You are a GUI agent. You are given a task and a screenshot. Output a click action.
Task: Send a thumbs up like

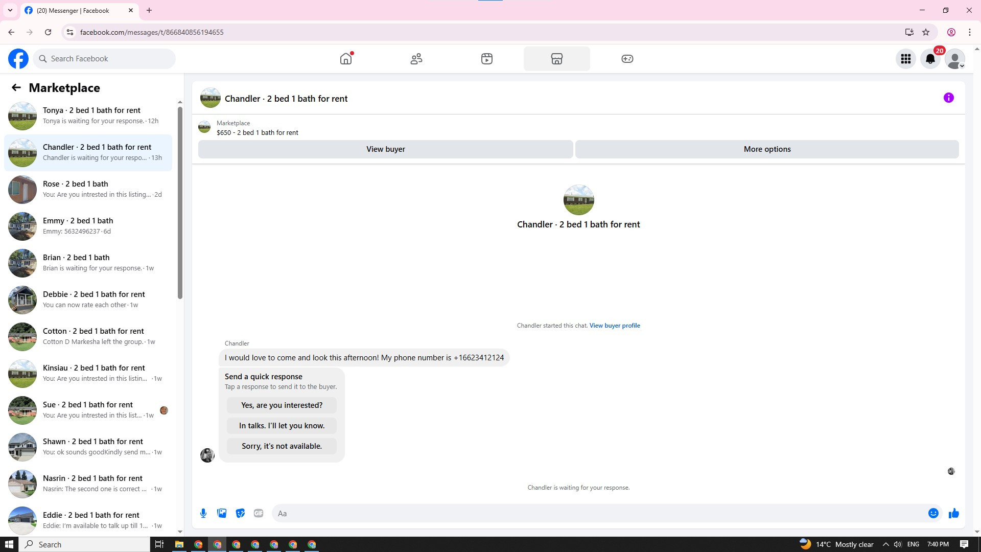tap(953, 513)
